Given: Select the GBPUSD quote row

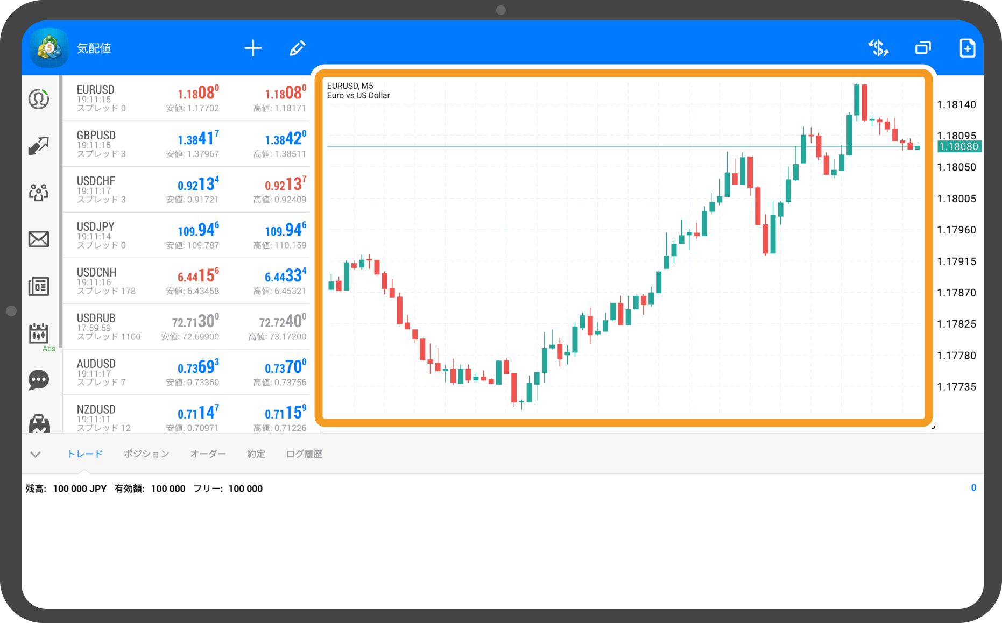Looking at the screenshot, I should tap(186, 144).
